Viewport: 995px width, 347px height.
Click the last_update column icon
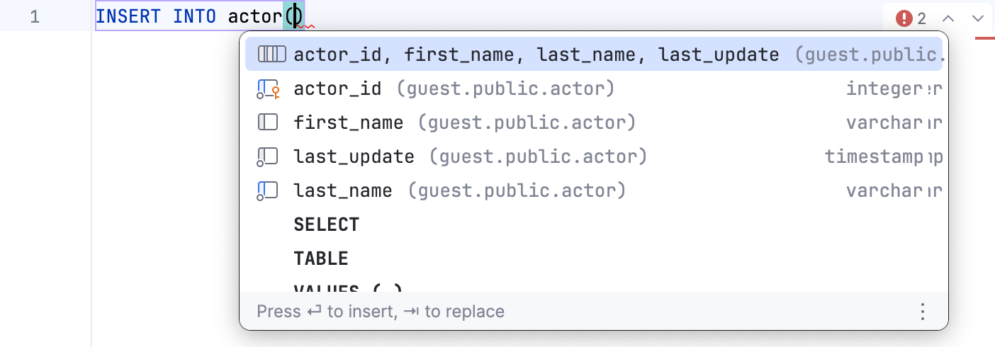coord(267,157)
